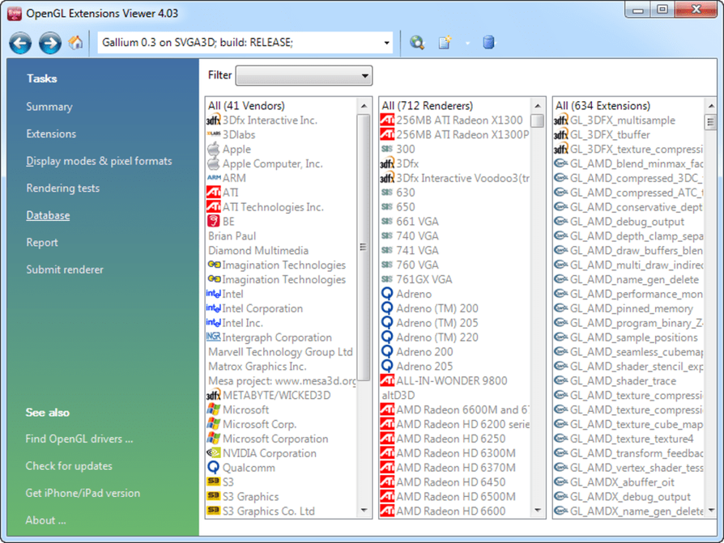Select All (634 Extensions) entry

point(603,106)
